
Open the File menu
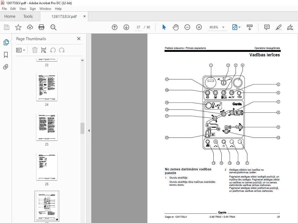(4, 9)
